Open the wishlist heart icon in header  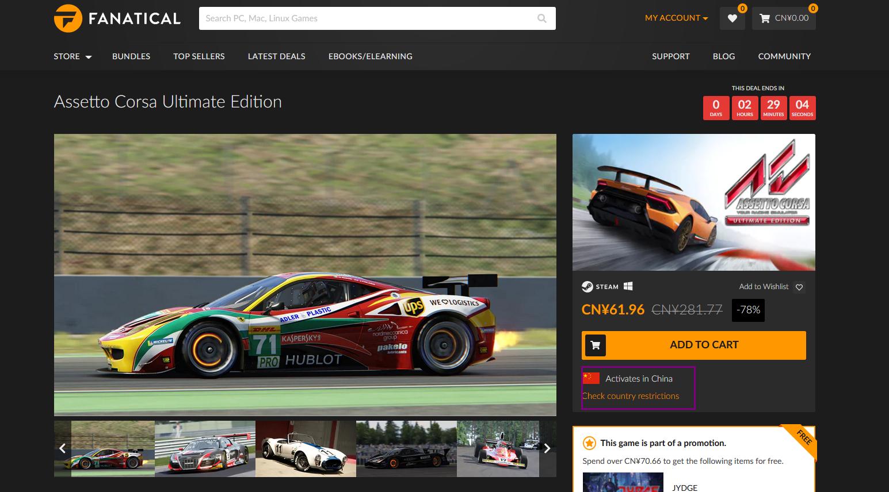732,18
